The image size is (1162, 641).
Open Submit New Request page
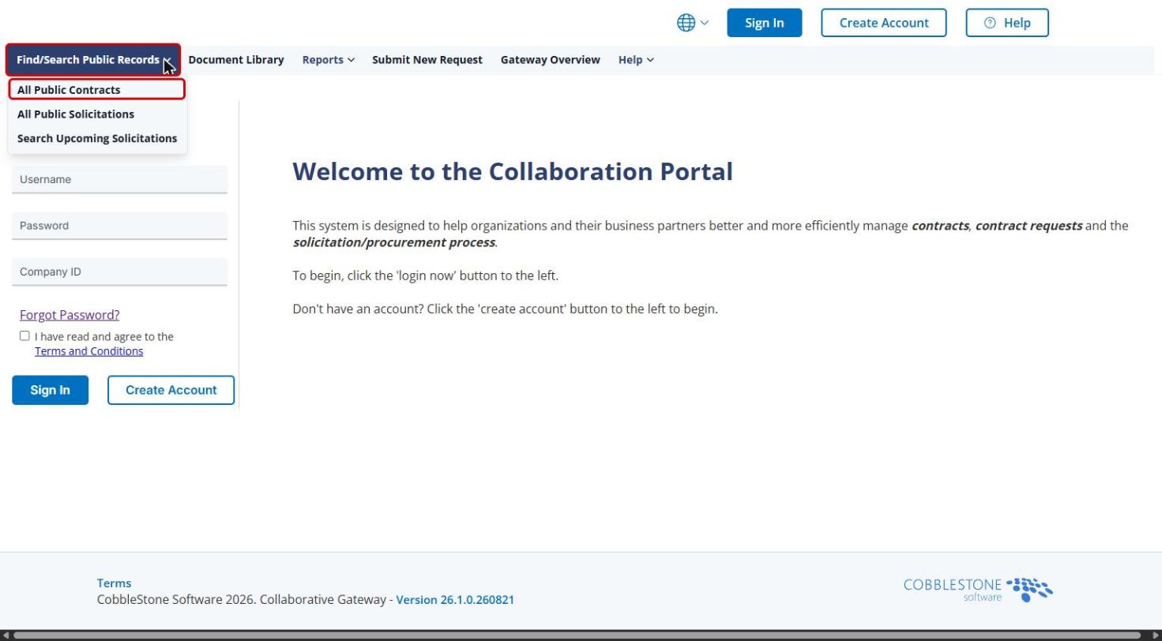427,60
